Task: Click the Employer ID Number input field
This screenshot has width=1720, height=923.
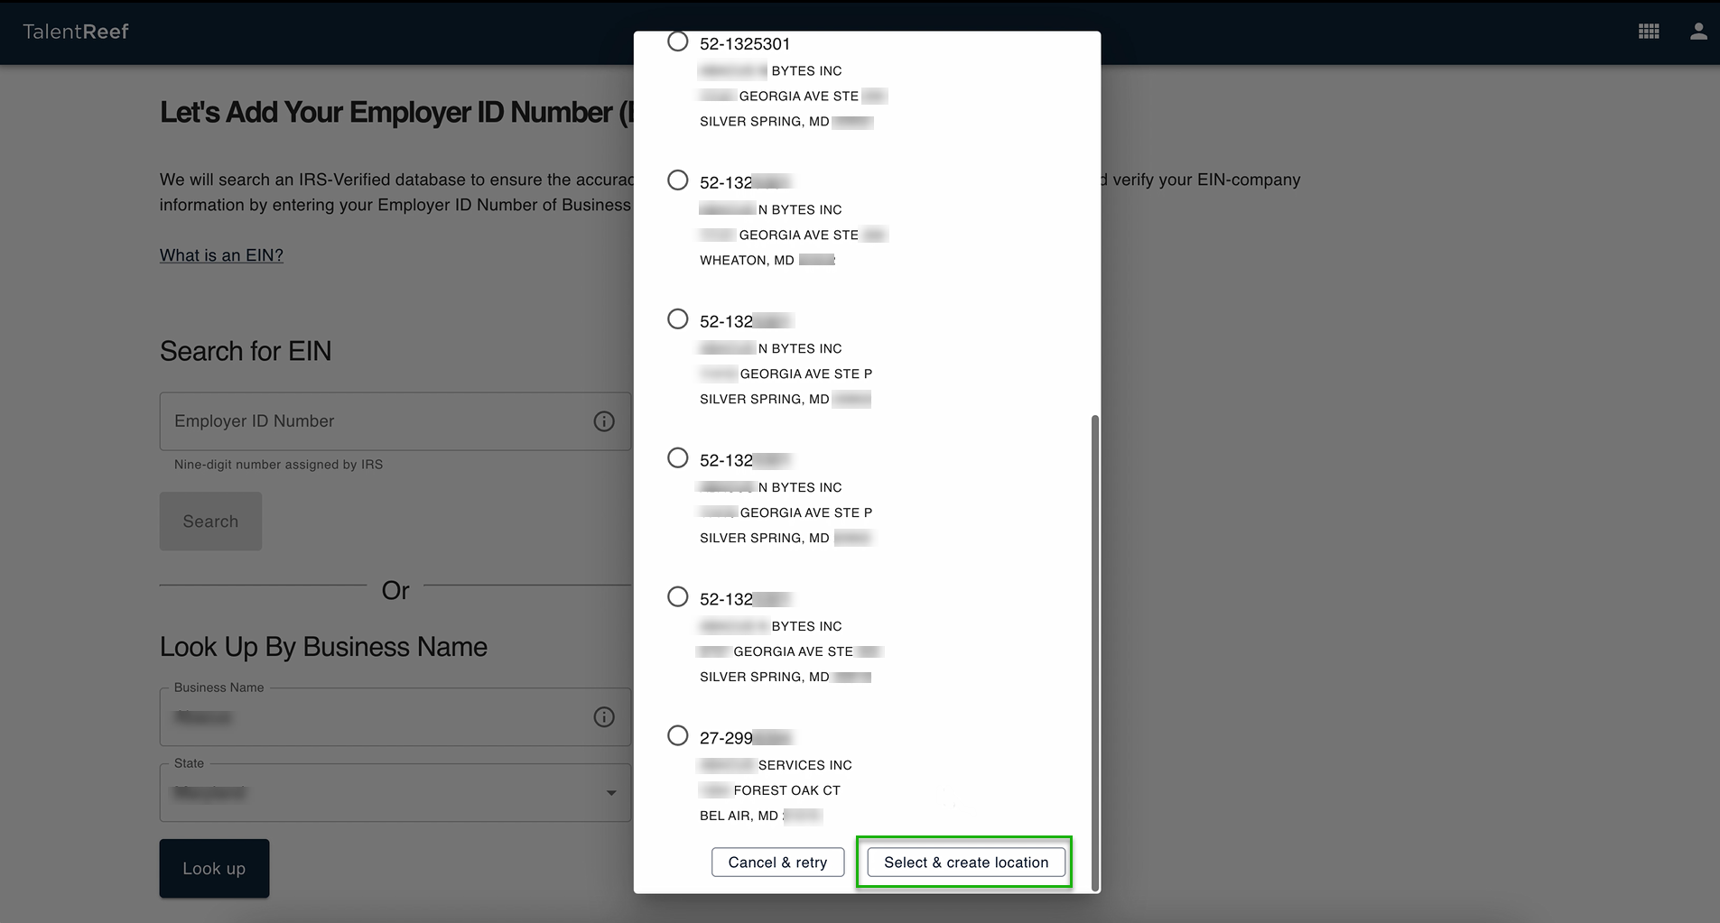Action: (375, 421)
